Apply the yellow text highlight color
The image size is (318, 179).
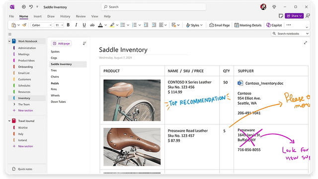pos(112,25)
